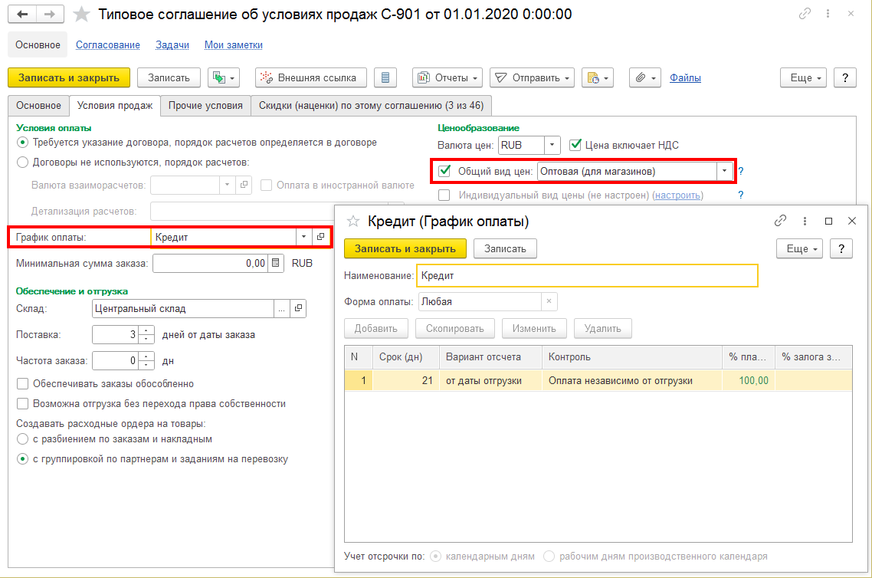Select Договоры не используются radio option
The height and width of the screenshot is (578, 872).
22,162
